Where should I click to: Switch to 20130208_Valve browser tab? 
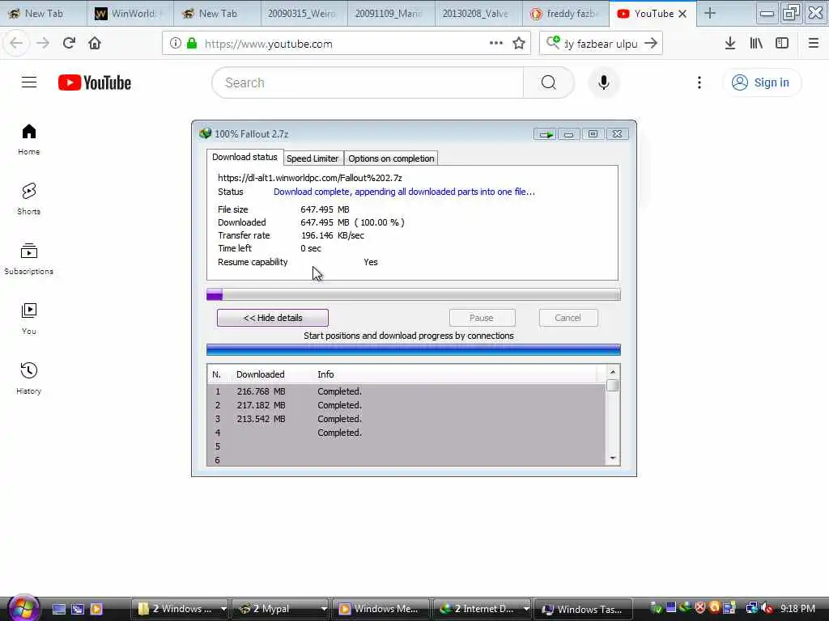pyautogui.click(x=478, y=14)
